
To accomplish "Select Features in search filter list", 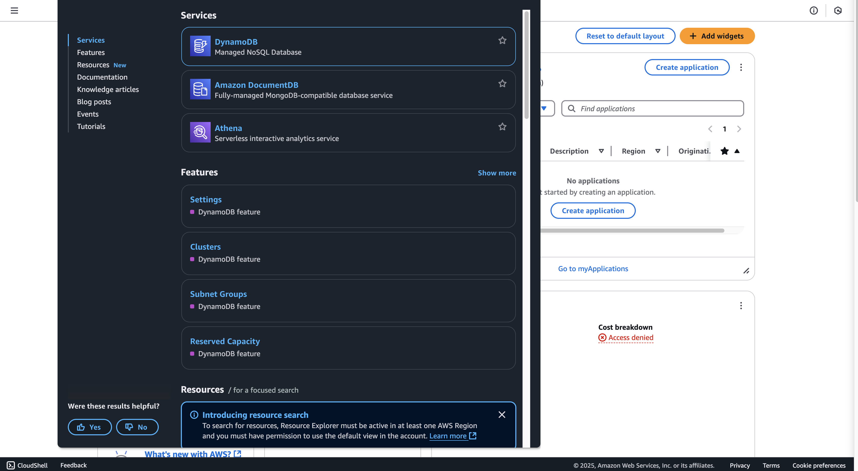I will pos(91,53).
